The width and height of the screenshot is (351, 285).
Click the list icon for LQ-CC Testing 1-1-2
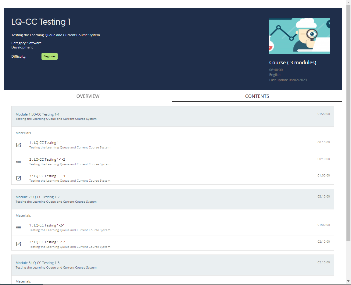pos(19,162)
